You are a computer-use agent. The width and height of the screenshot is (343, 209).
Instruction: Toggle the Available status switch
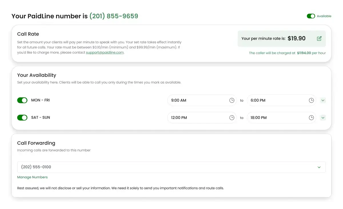click(x=311, y=16)
